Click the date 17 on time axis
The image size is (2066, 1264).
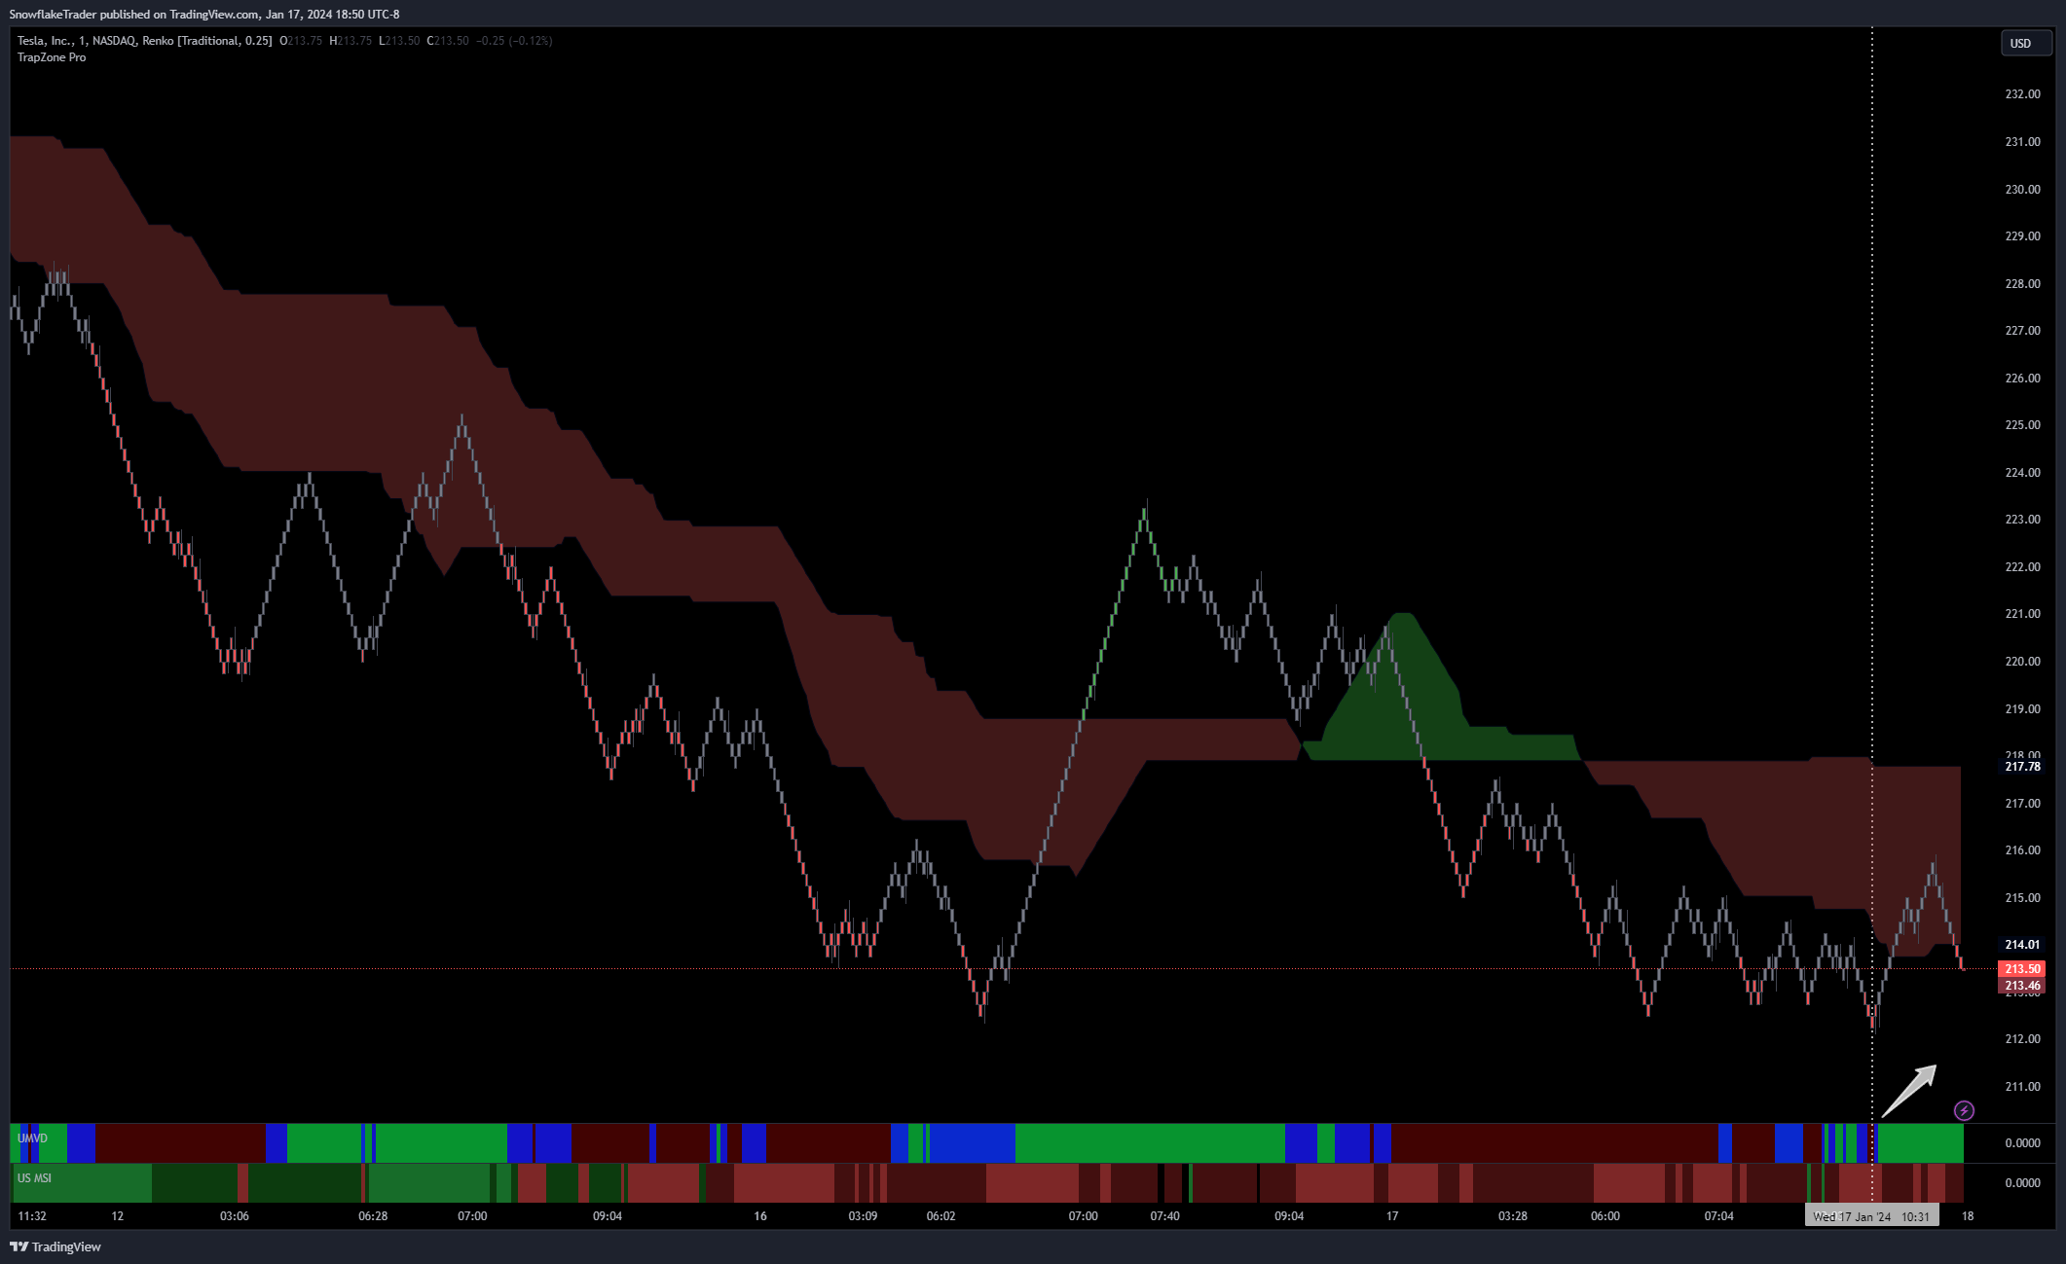(x=1392, y=1216)
